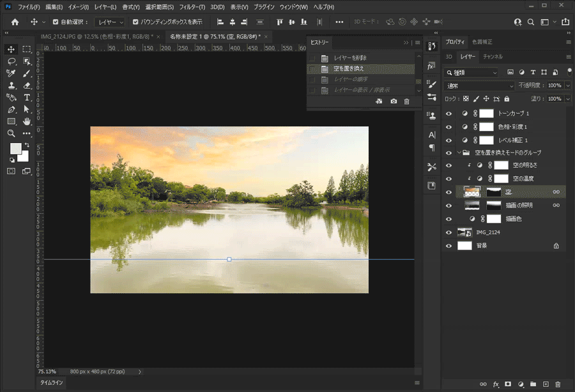The height and width of the screenshot is (392, 575).
Task: Create new fill or adjustment layer
Action: [521, 384]
